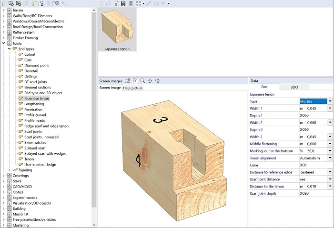Image resolution: width=334 pixels, height=228 pixels.
Task: Click the greyed mirror icon in right toolbar
Action: click(156, 3)
